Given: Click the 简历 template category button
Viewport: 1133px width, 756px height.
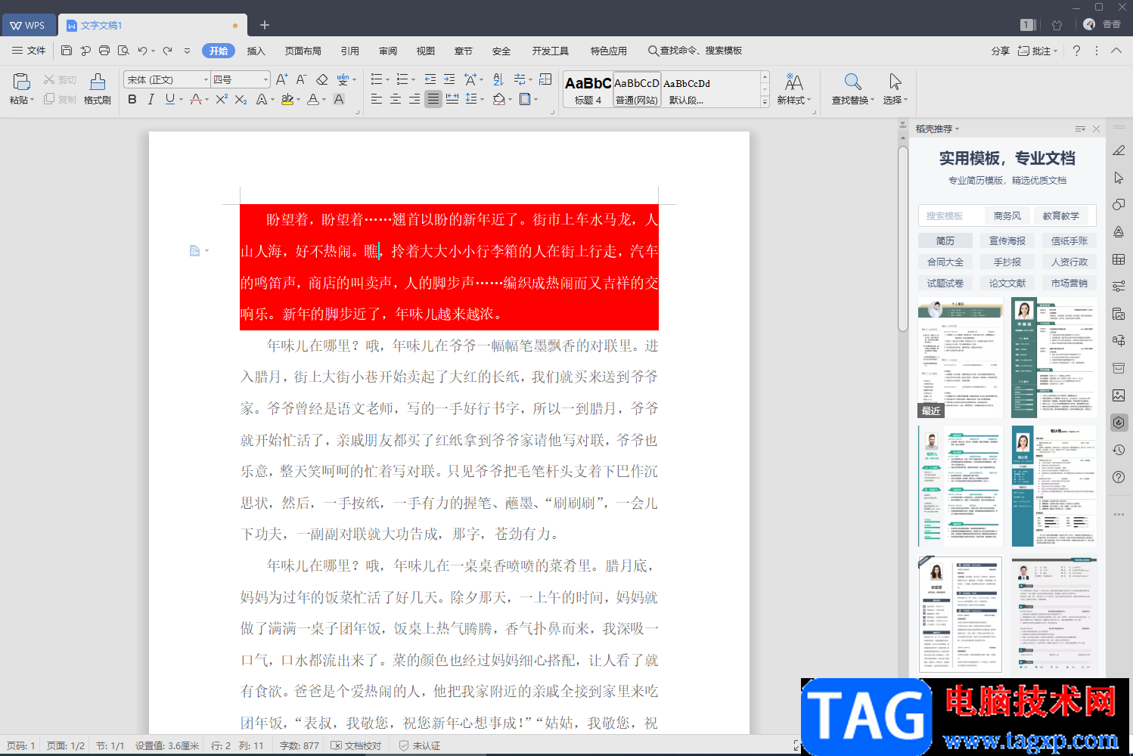Looking at the screenshot, I should 945,240.
